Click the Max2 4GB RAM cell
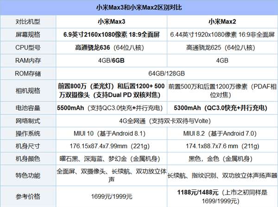Image resolution: width=278 pixels, height=207 pixels. (x=222, y=61)
